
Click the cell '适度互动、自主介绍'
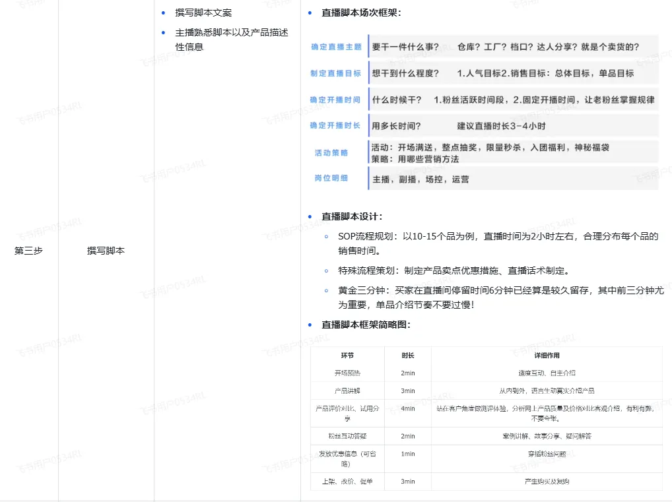point(547,373)
